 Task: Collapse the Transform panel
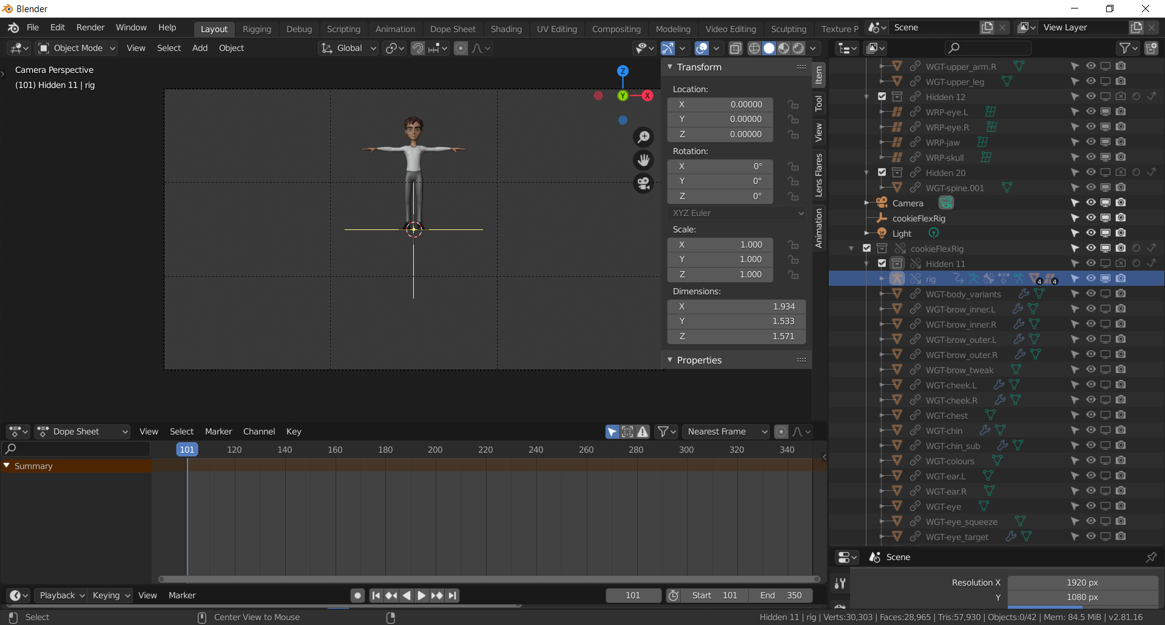coord(670,67)
